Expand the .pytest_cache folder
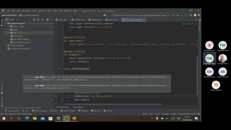This screenshot has width=231, height=130. [x=8, y=26]
